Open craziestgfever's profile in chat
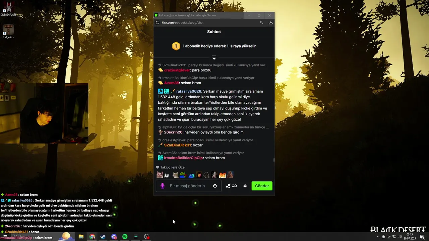Viewport: 429px width, 241px height. pyautogui.click(x=177, y=70)
